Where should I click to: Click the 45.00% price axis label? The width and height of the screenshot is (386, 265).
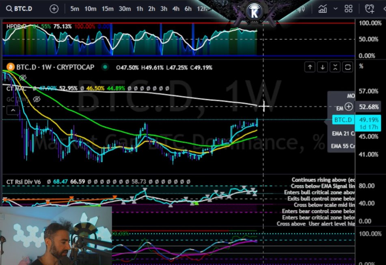(x=369, y=136)
